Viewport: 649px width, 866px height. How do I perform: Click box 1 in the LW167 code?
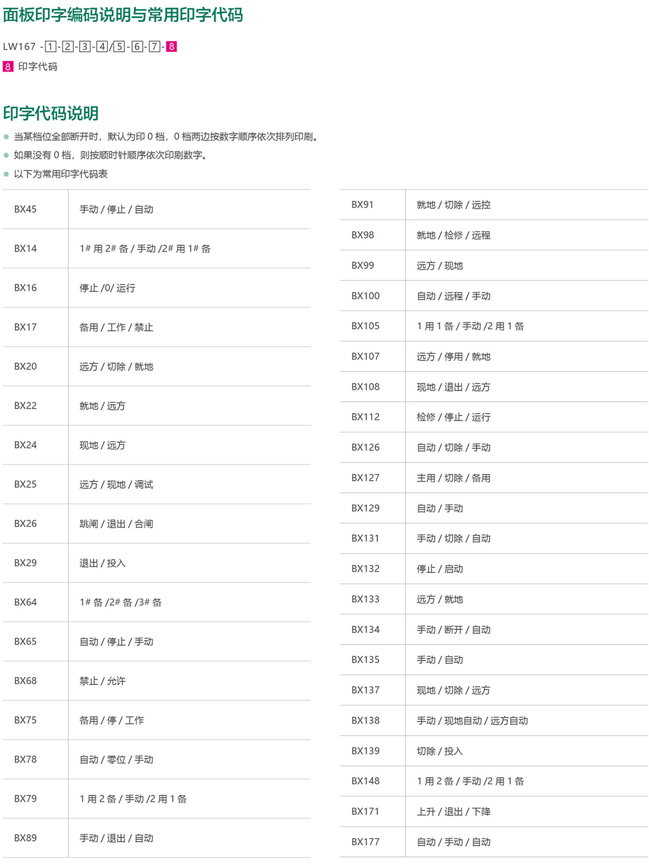51,47
